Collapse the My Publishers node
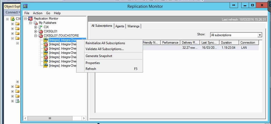 [x=31, y=23]
